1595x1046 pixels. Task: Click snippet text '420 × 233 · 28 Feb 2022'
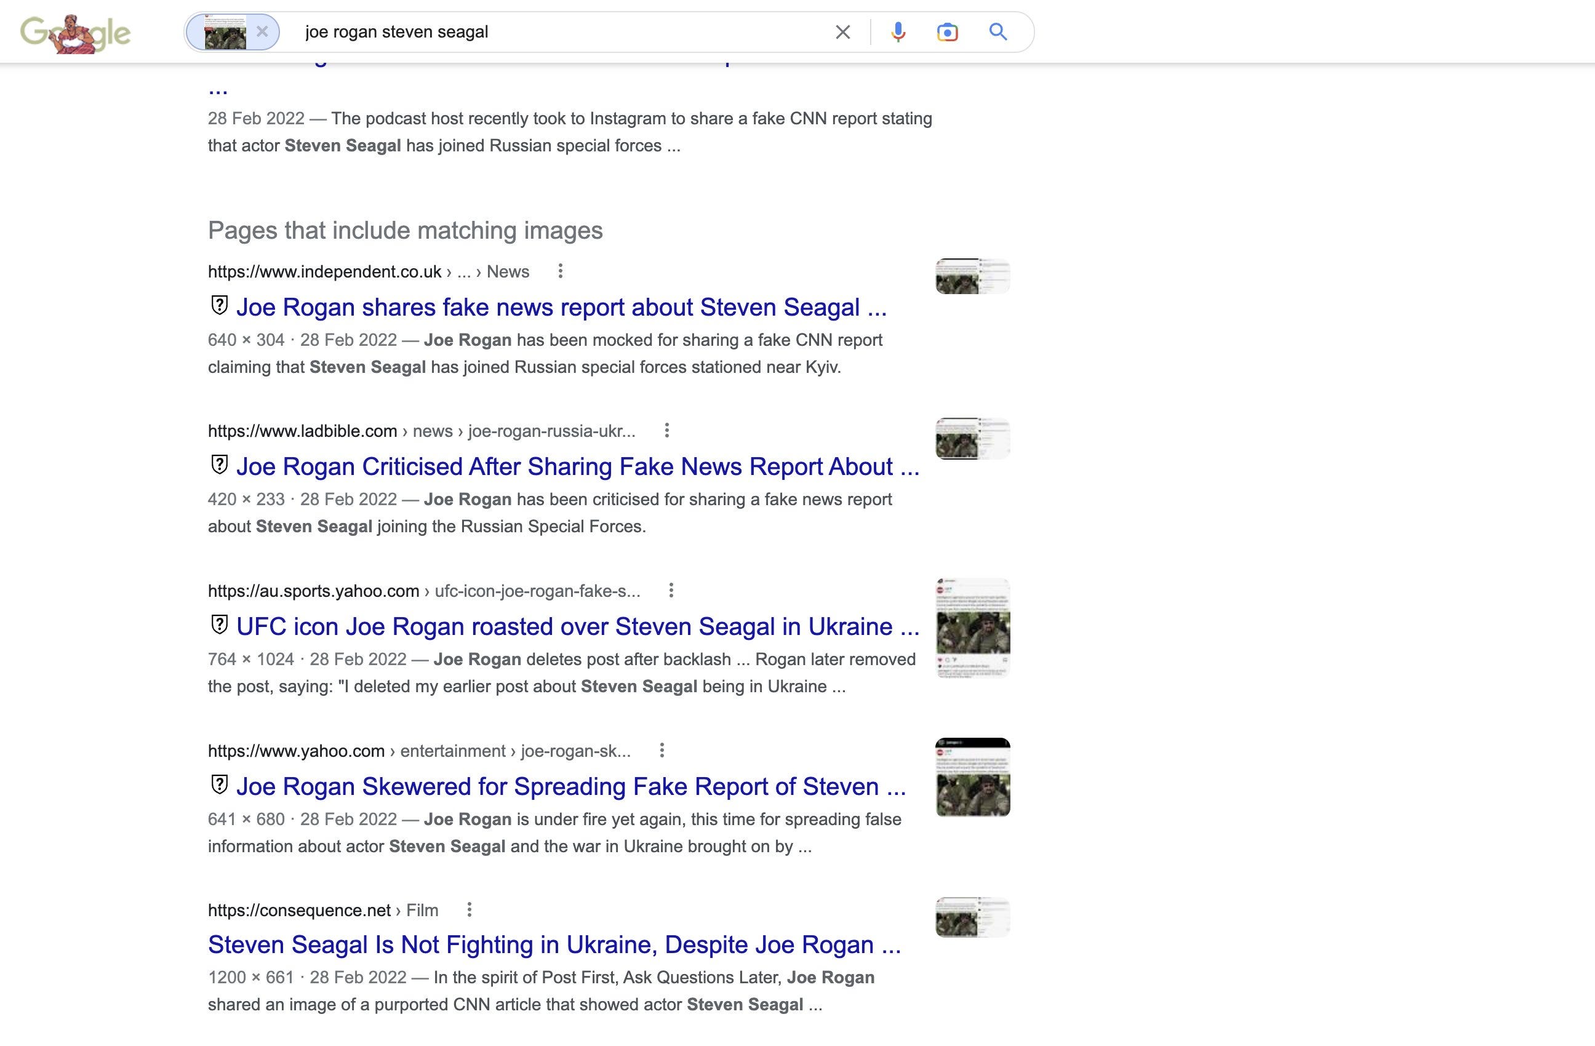(x=302, y=499)
